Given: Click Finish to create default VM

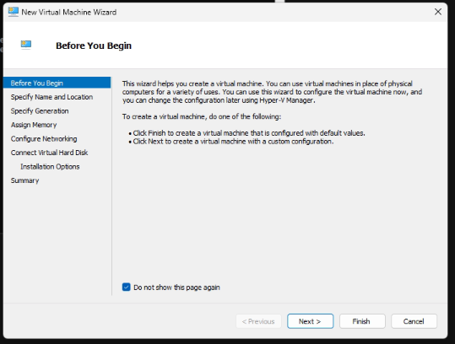Looking at the screenshot, I should click(362, 321).
